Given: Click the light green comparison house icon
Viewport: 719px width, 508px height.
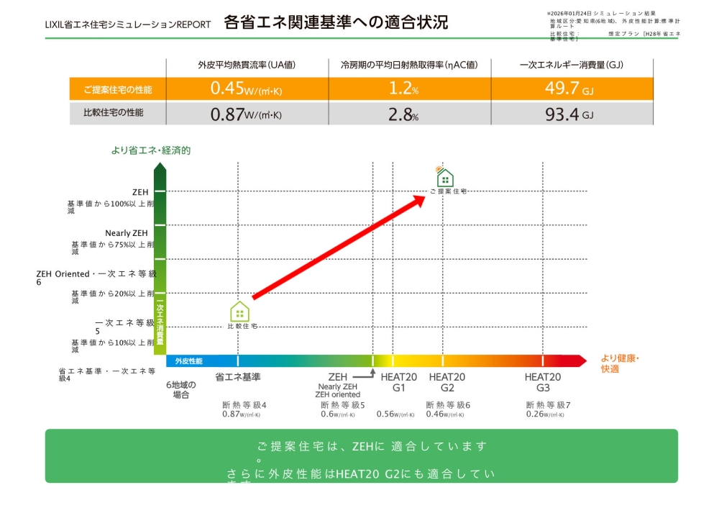Looking at the screenshot, I should [239, 312].
